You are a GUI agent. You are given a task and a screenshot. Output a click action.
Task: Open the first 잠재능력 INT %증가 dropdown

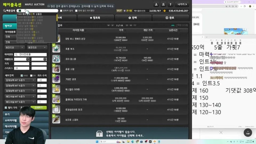[x=20, y=80]
